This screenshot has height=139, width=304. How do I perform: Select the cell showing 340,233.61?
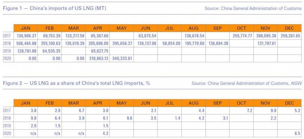coord(121,59)
